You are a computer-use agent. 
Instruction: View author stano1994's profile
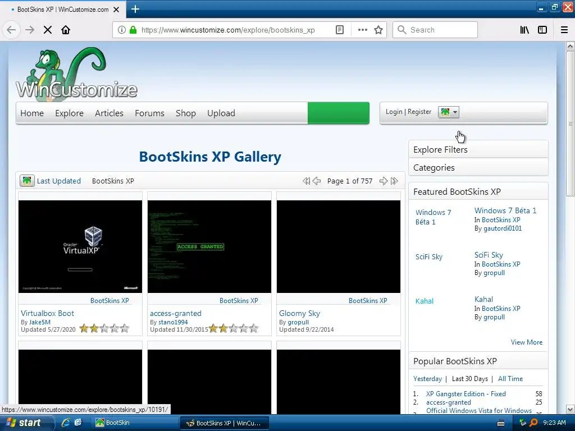173,322
